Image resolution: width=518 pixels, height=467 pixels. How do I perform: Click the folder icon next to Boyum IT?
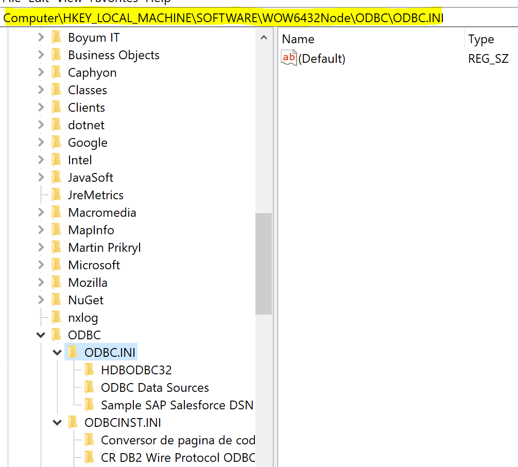57,38
